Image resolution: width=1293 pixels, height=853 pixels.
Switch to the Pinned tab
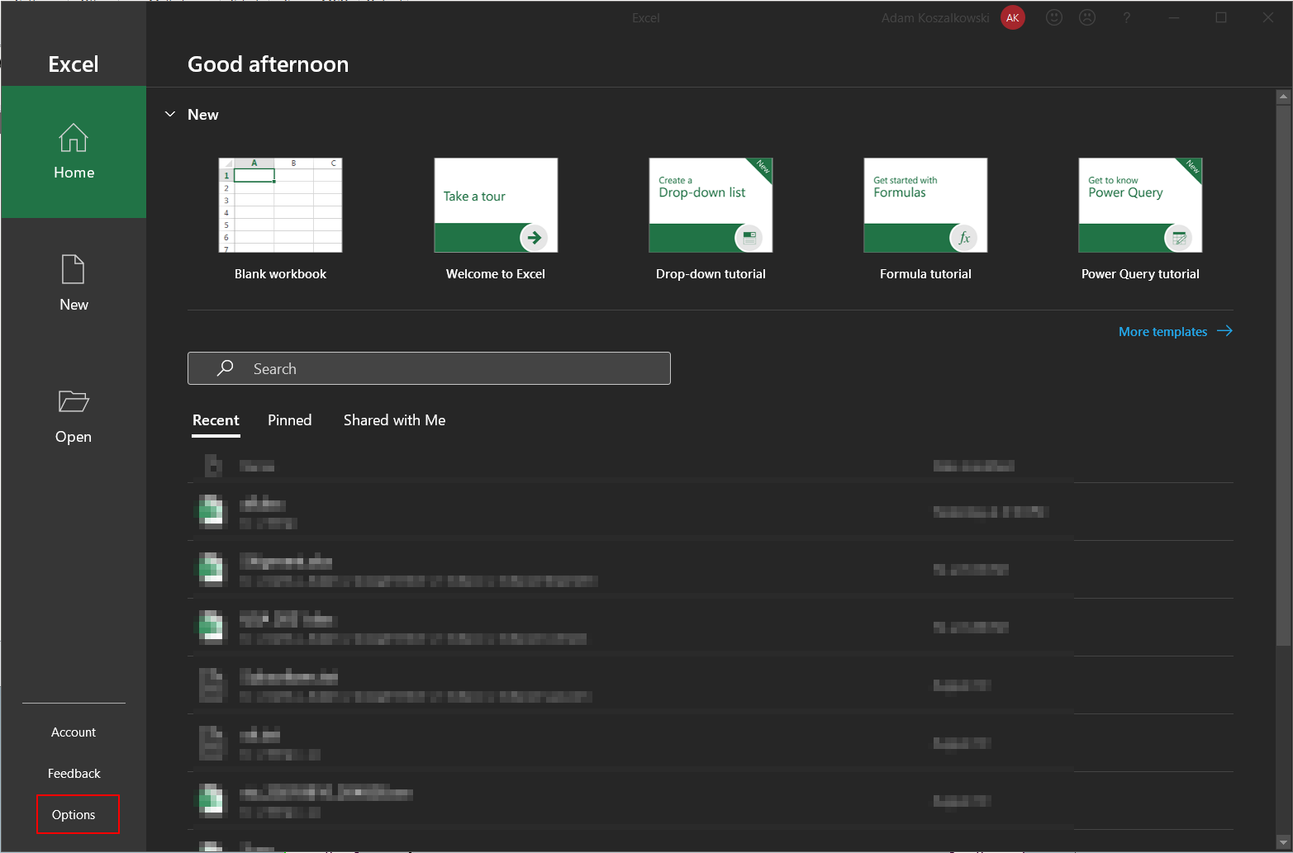tap(289, 420)
